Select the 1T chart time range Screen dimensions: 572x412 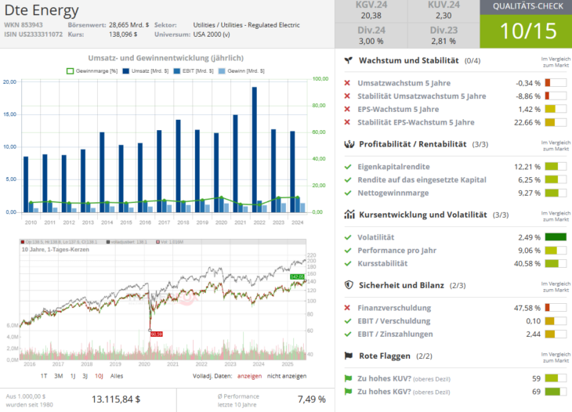[x=44, y=376]
